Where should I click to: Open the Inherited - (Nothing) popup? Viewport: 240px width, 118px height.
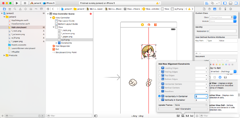(223, 71)
